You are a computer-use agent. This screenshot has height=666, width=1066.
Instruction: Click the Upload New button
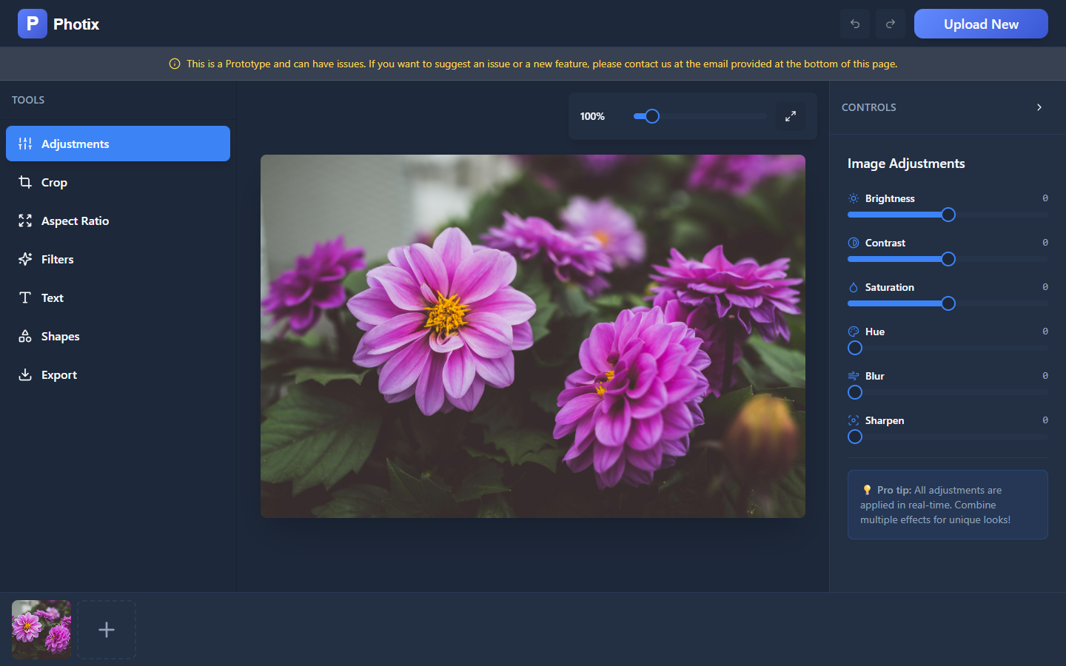coord(981,24)
